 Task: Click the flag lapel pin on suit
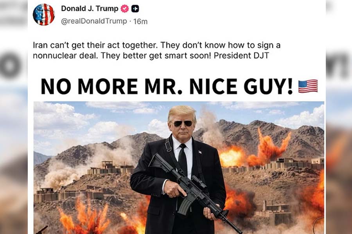(200, 152)
